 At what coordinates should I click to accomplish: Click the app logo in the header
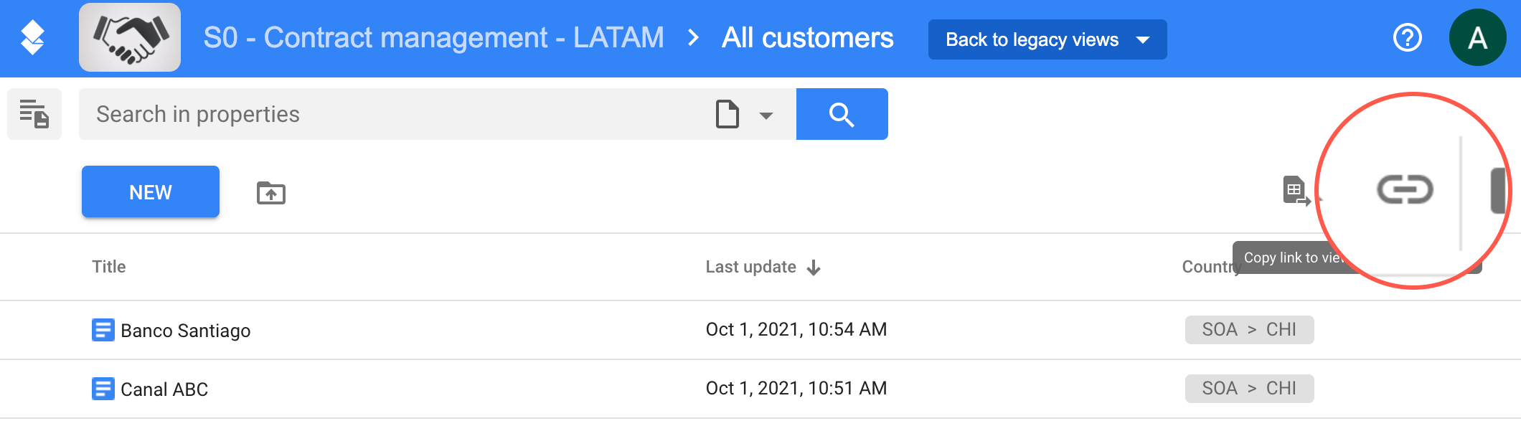(x=32, y=38)
